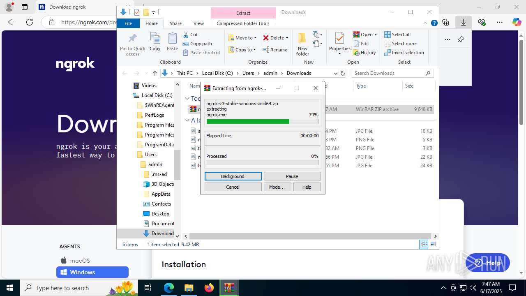526x296 pixels.
Task: Open File Explorer taskbar icon
Action: pyautogui.click(x=189, y=288)
